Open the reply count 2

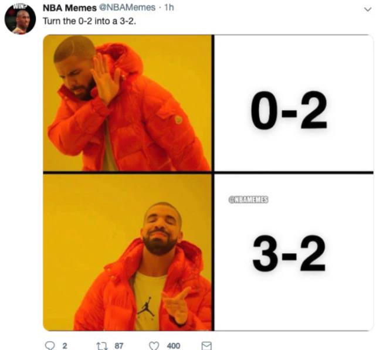coord(65,346)
